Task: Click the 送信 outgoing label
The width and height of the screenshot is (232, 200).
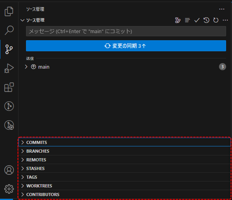Action: tap(30, 58)
